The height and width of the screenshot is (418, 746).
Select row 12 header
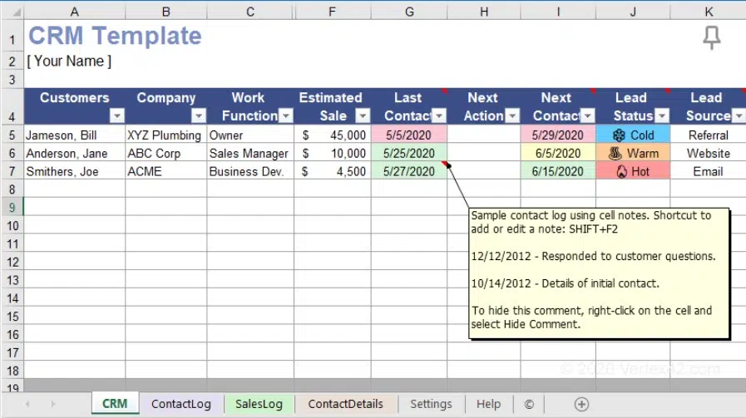12,262
